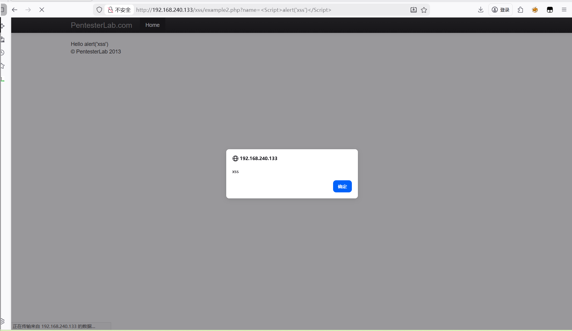Open the history panel in the sidebar

[x=2, y=53]
